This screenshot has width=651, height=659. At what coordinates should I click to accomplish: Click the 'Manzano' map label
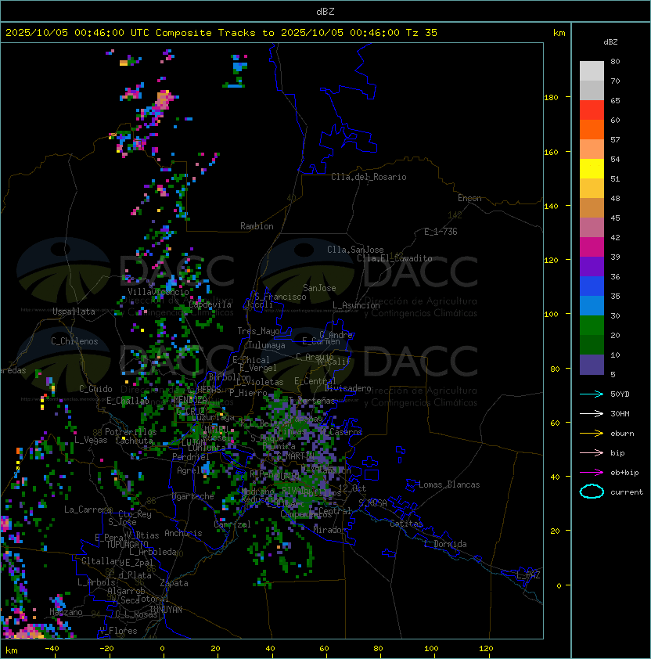coord(66,612)
